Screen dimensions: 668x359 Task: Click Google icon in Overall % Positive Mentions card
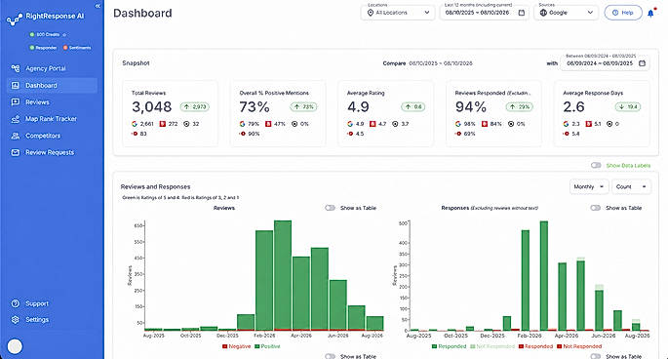pyautogui.click(x=243, y=124)
